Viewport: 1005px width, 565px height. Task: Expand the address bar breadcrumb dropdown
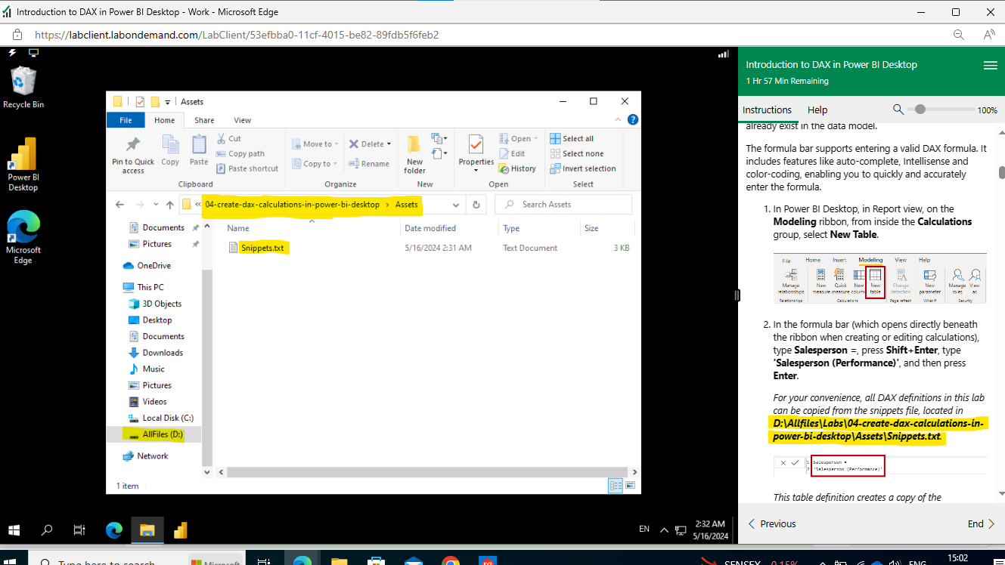coord(456,204)
